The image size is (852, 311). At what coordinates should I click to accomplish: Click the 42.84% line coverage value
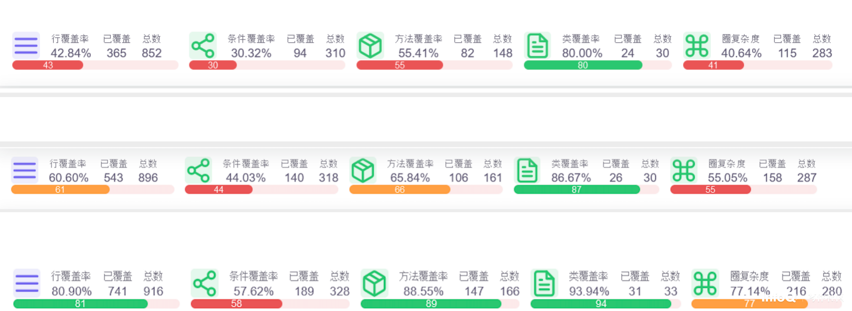[71, 53]
